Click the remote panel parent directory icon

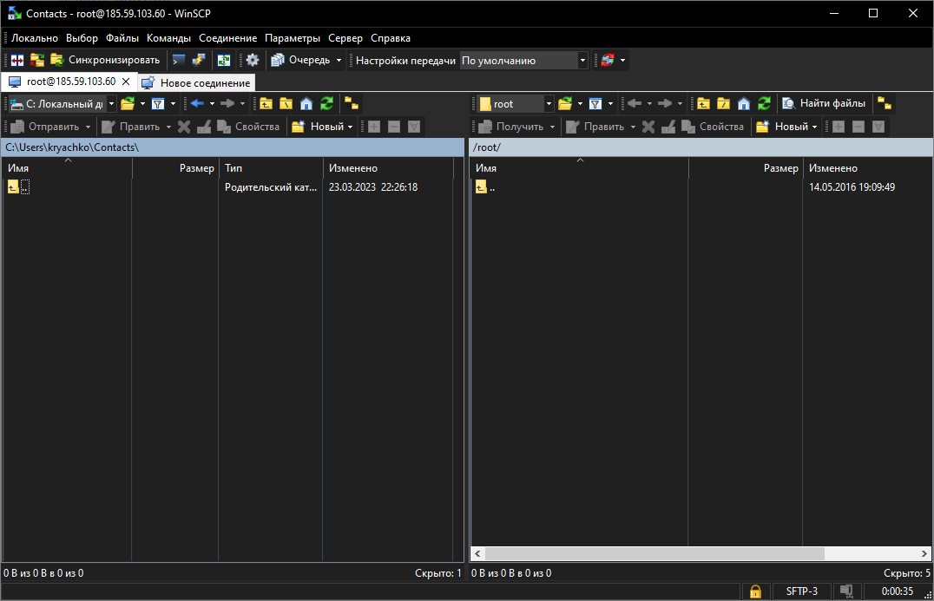tap(703, 104)
